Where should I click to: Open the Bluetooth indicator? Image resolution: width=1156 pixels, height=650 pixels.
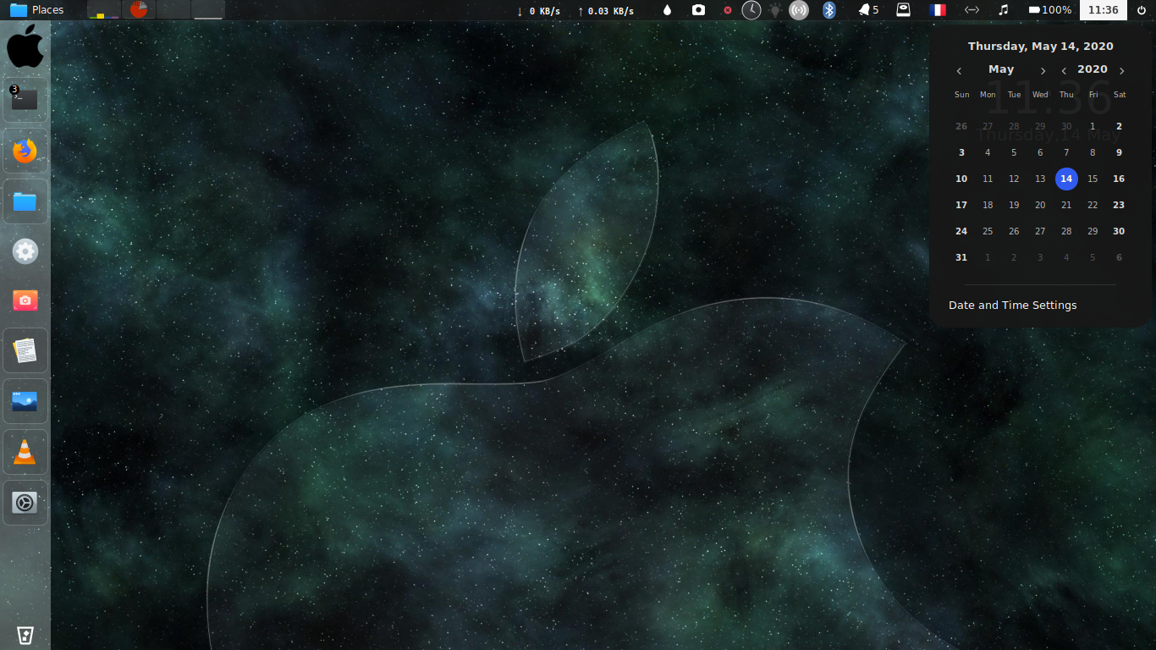(x=829, y=10)
